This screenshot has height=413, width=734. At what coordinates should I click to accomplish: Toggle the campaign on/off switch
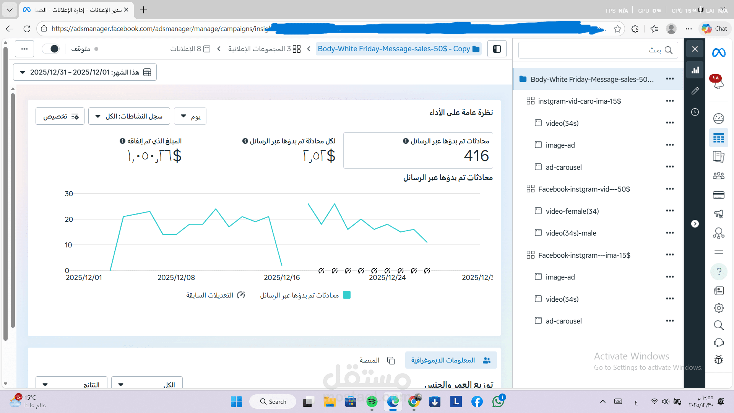pos(51,49)
